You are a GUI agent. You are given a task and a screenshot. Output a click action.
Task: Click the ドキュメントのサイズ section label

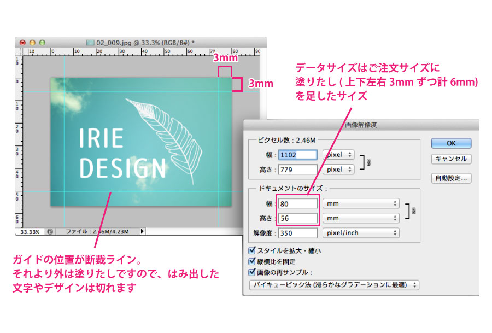[292, 188]
